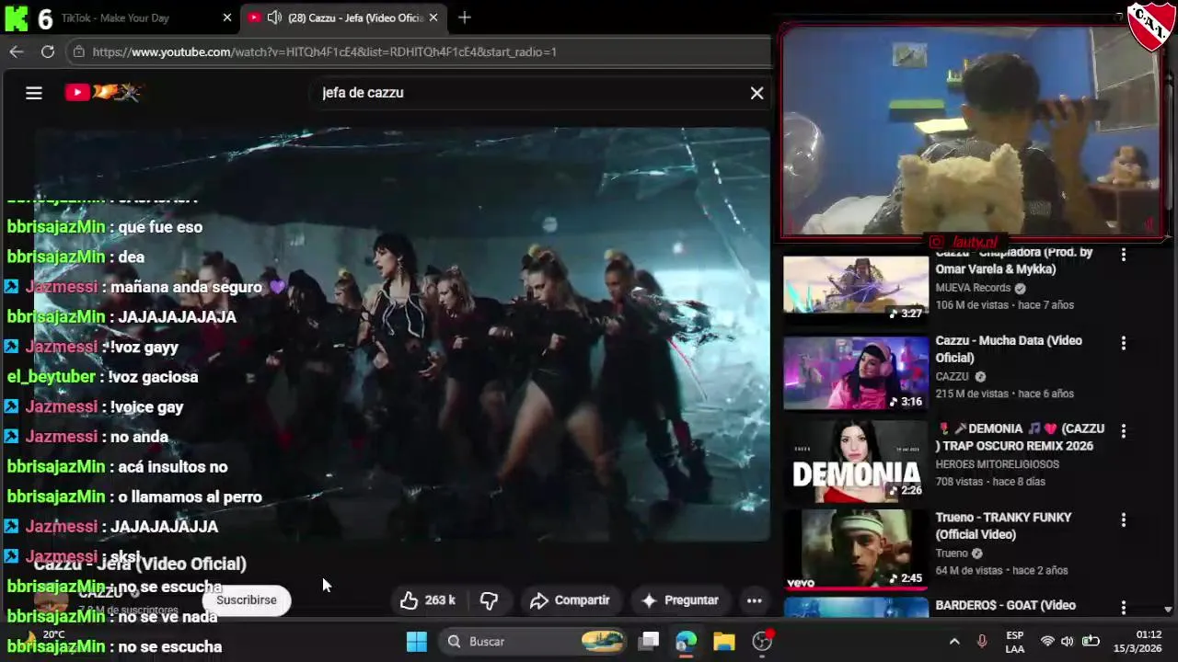Switch input language ESP LAA
The width and height of the screenshot is (1178, 662).
click(x=1014, y=642)
